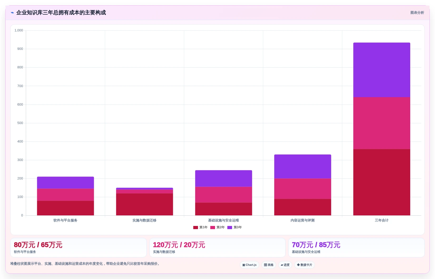The image size is (435, 279).
Task: Click the 300 y-axis tick label
Action: [20, 160]
